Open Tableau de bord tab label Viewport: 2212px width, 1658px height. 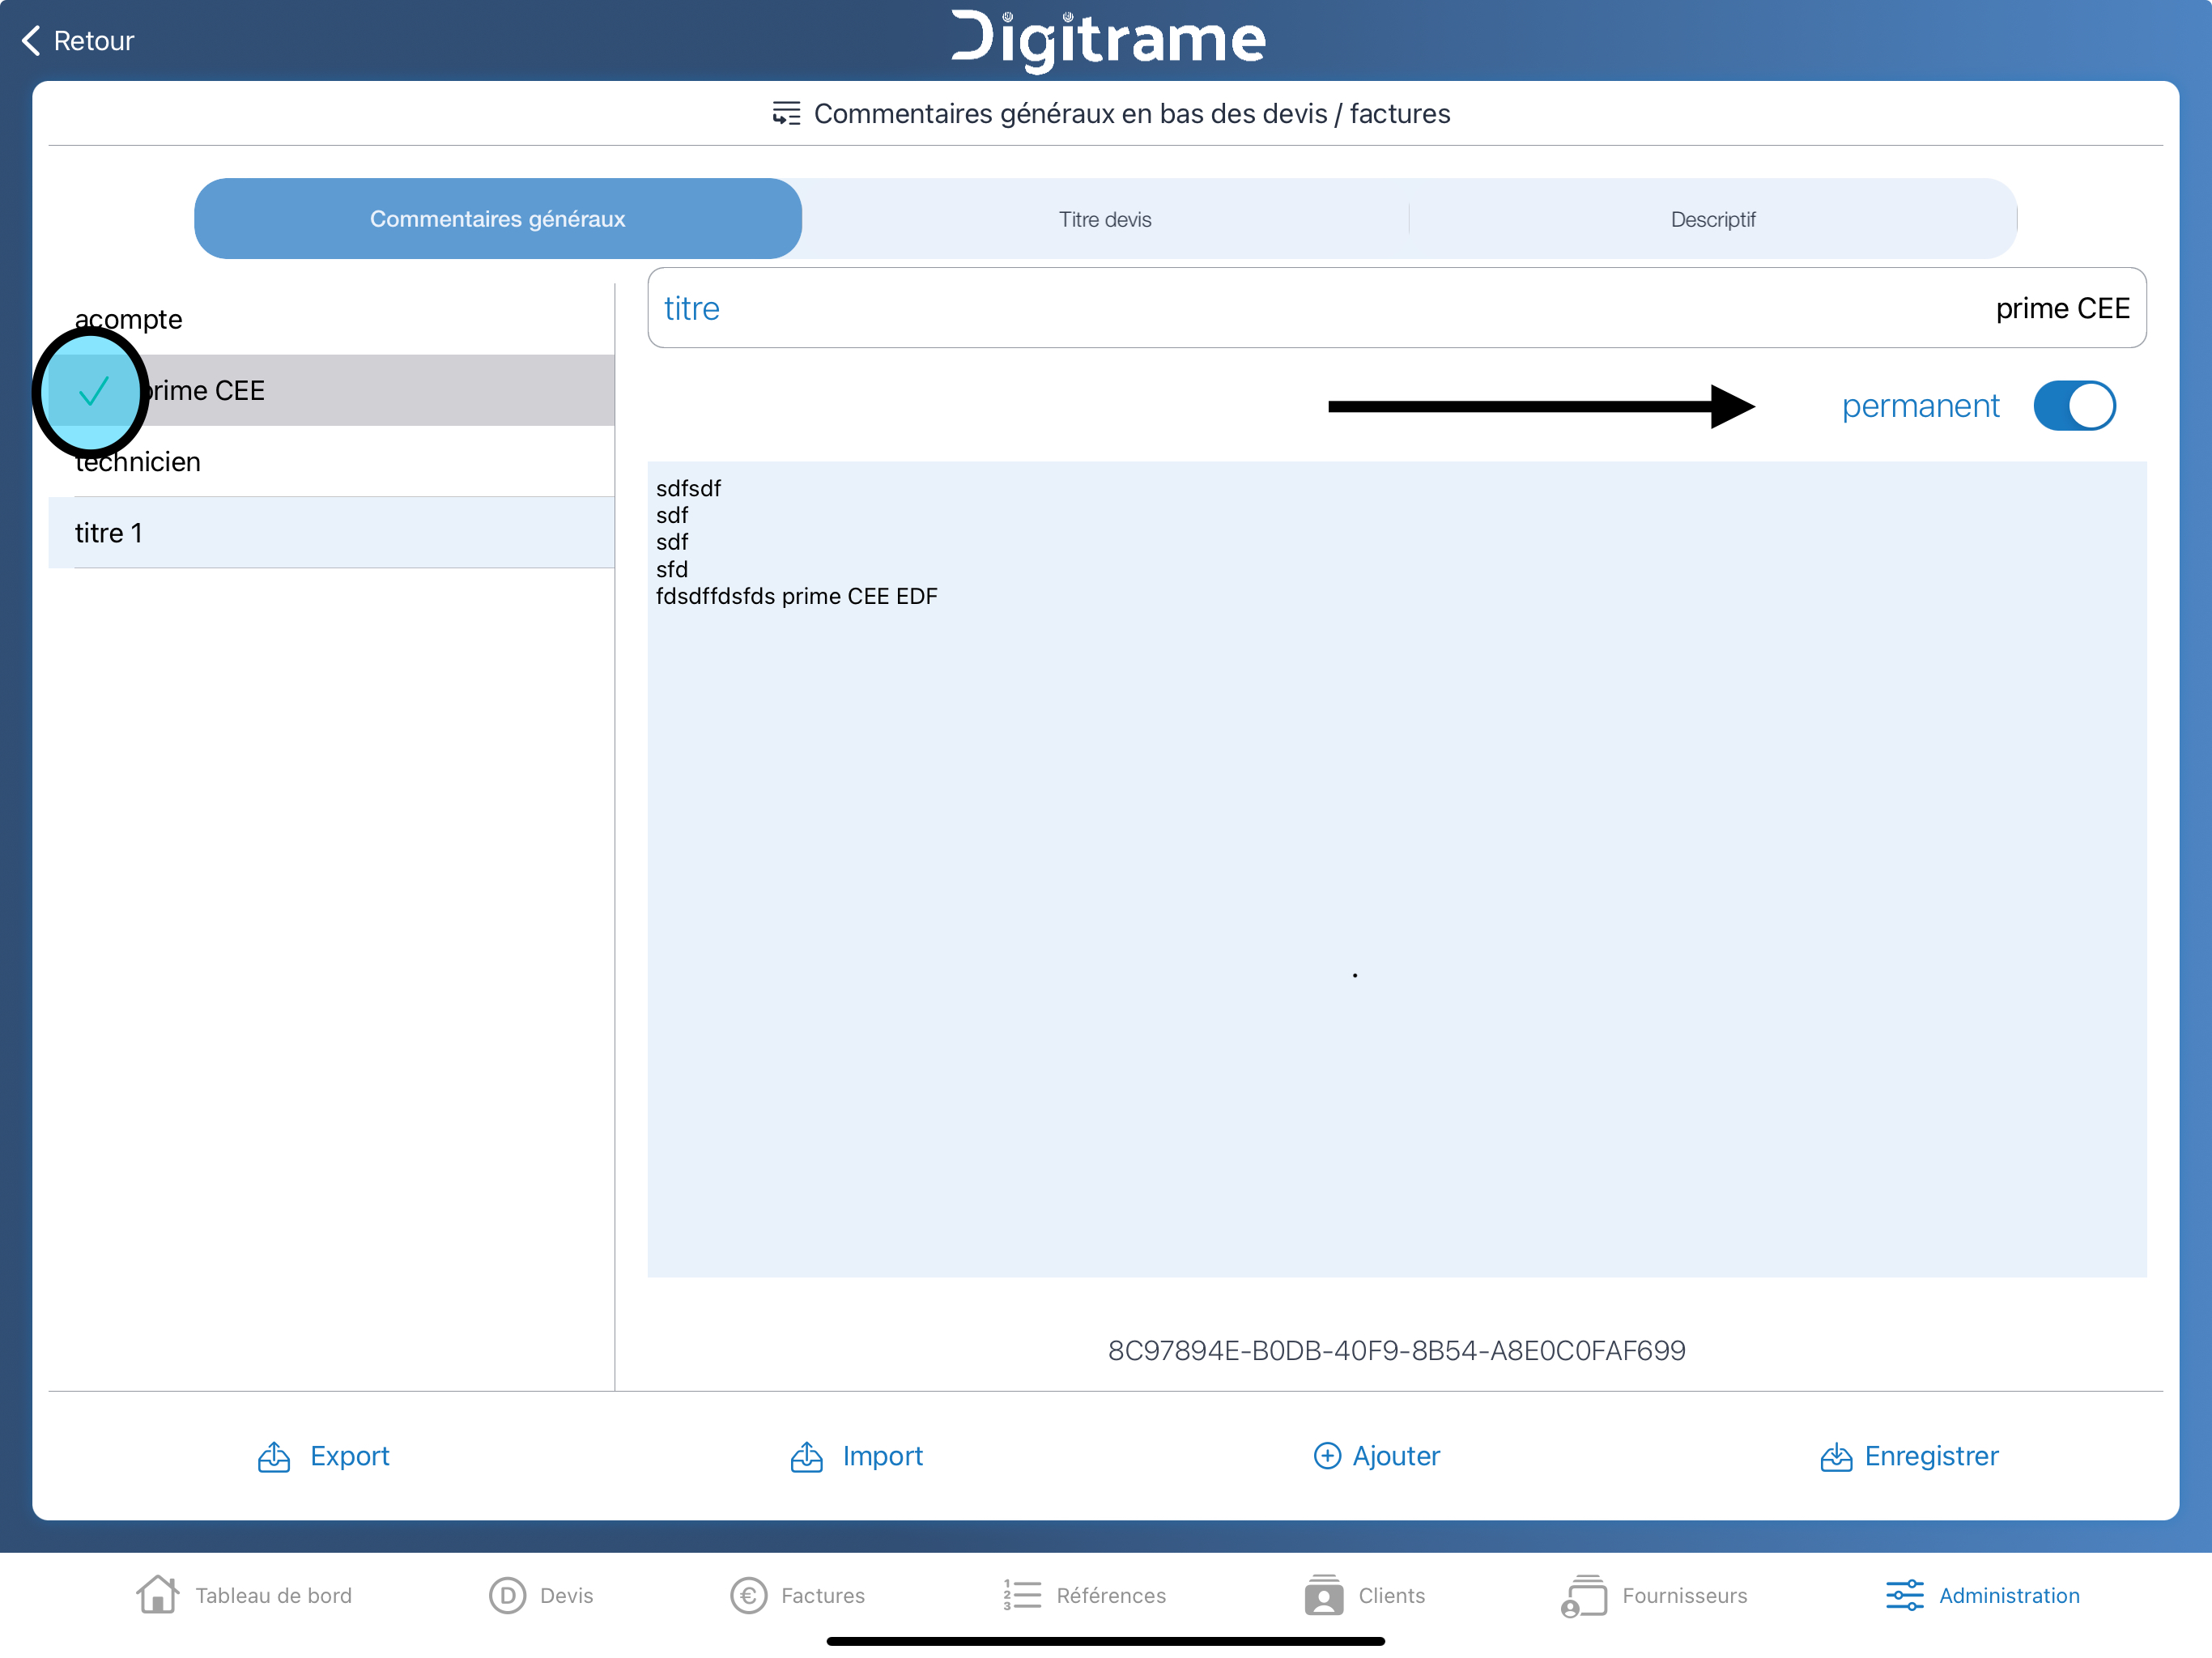274,1596
